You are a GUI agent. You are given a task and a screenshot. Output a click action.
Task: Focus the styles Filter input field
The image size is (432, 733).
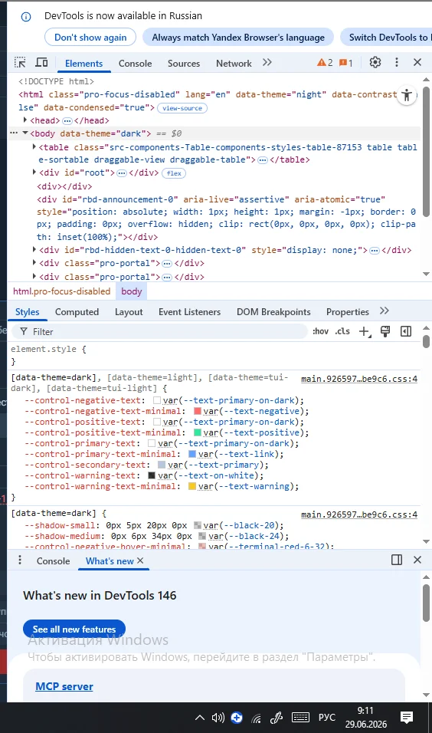(x=159, y=331)
